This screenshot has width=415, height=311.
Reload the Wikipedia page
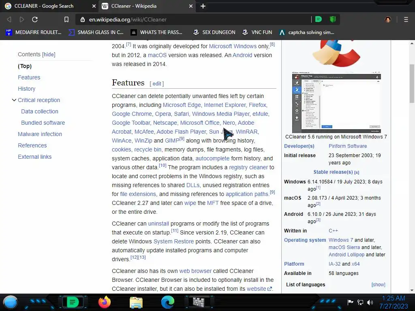(x=35, y=19)
